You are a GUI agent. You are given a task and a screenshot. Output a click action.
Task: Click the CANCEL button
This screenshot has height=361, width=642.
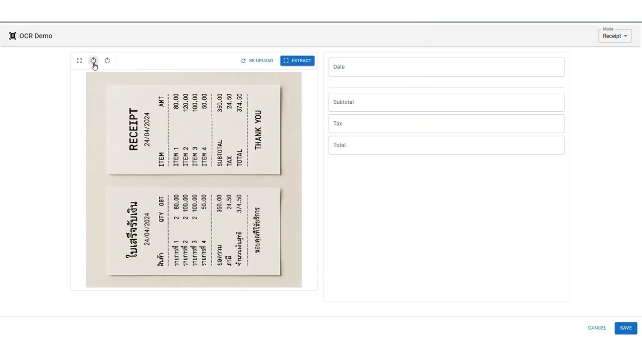click(597, 328)
